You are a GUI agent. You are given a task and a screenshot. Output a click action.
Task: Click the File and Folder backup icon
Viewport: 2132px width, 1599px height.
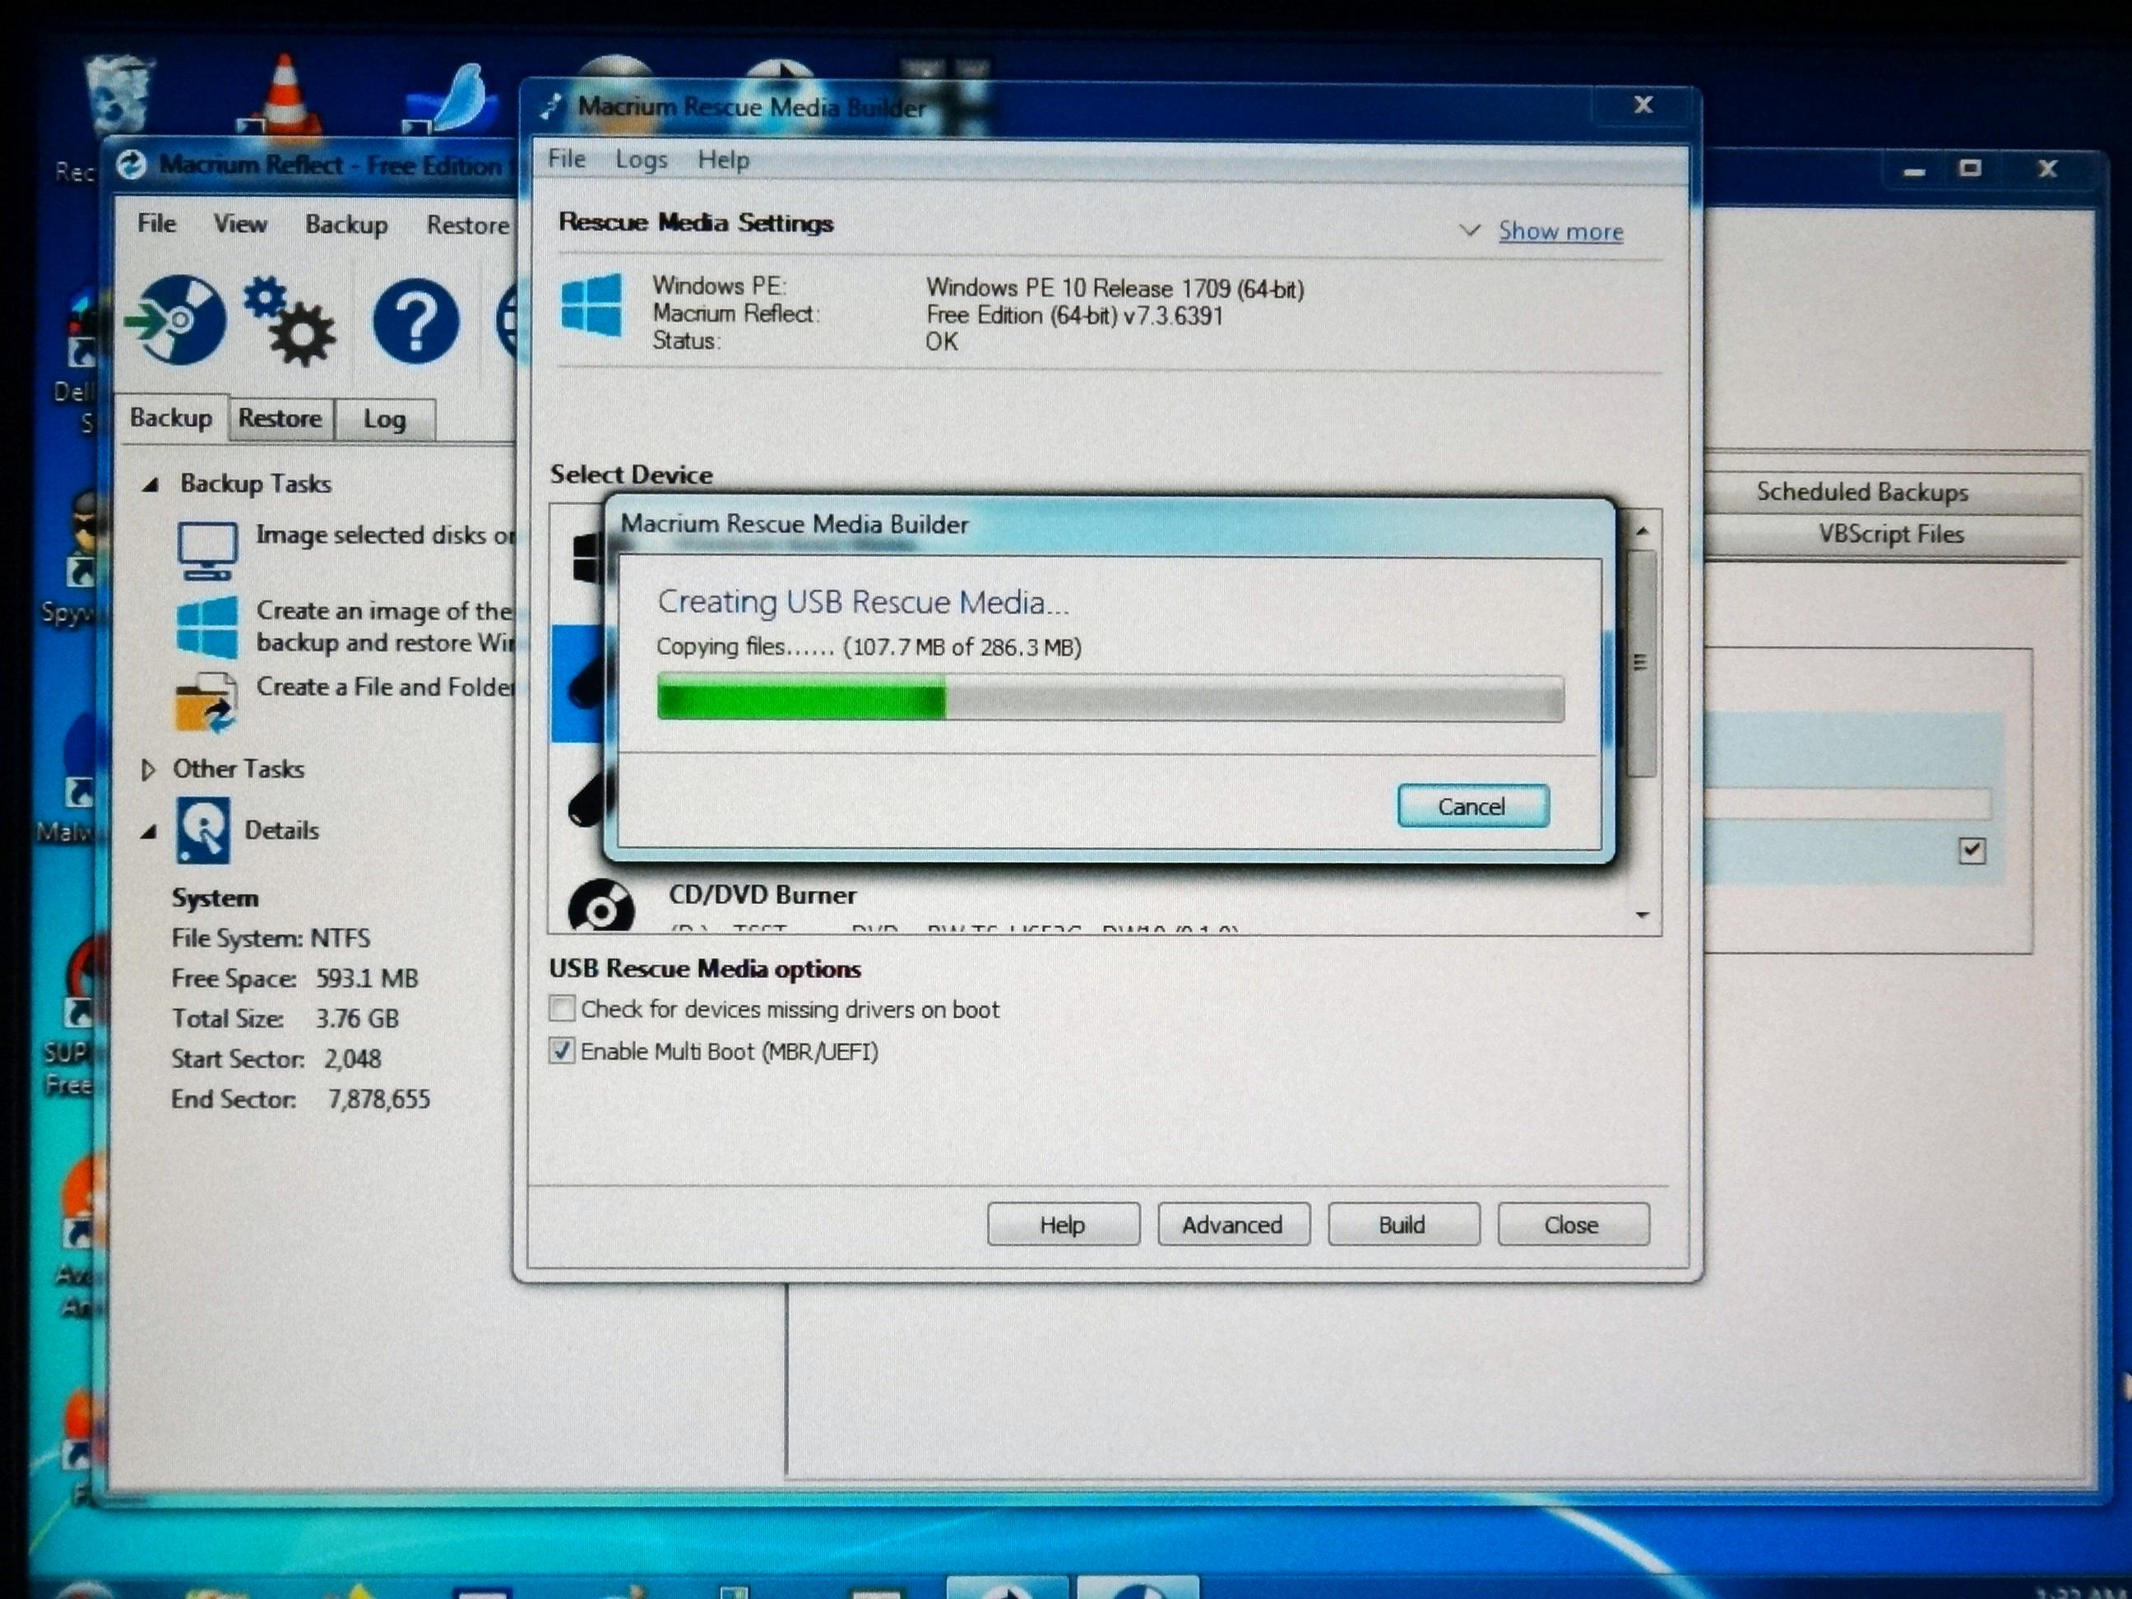pos(206,702)
